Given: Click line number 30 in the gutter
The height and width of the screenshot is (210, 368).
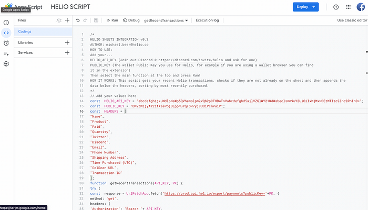Looking at the screenshot, I should [x=81, y=183].
